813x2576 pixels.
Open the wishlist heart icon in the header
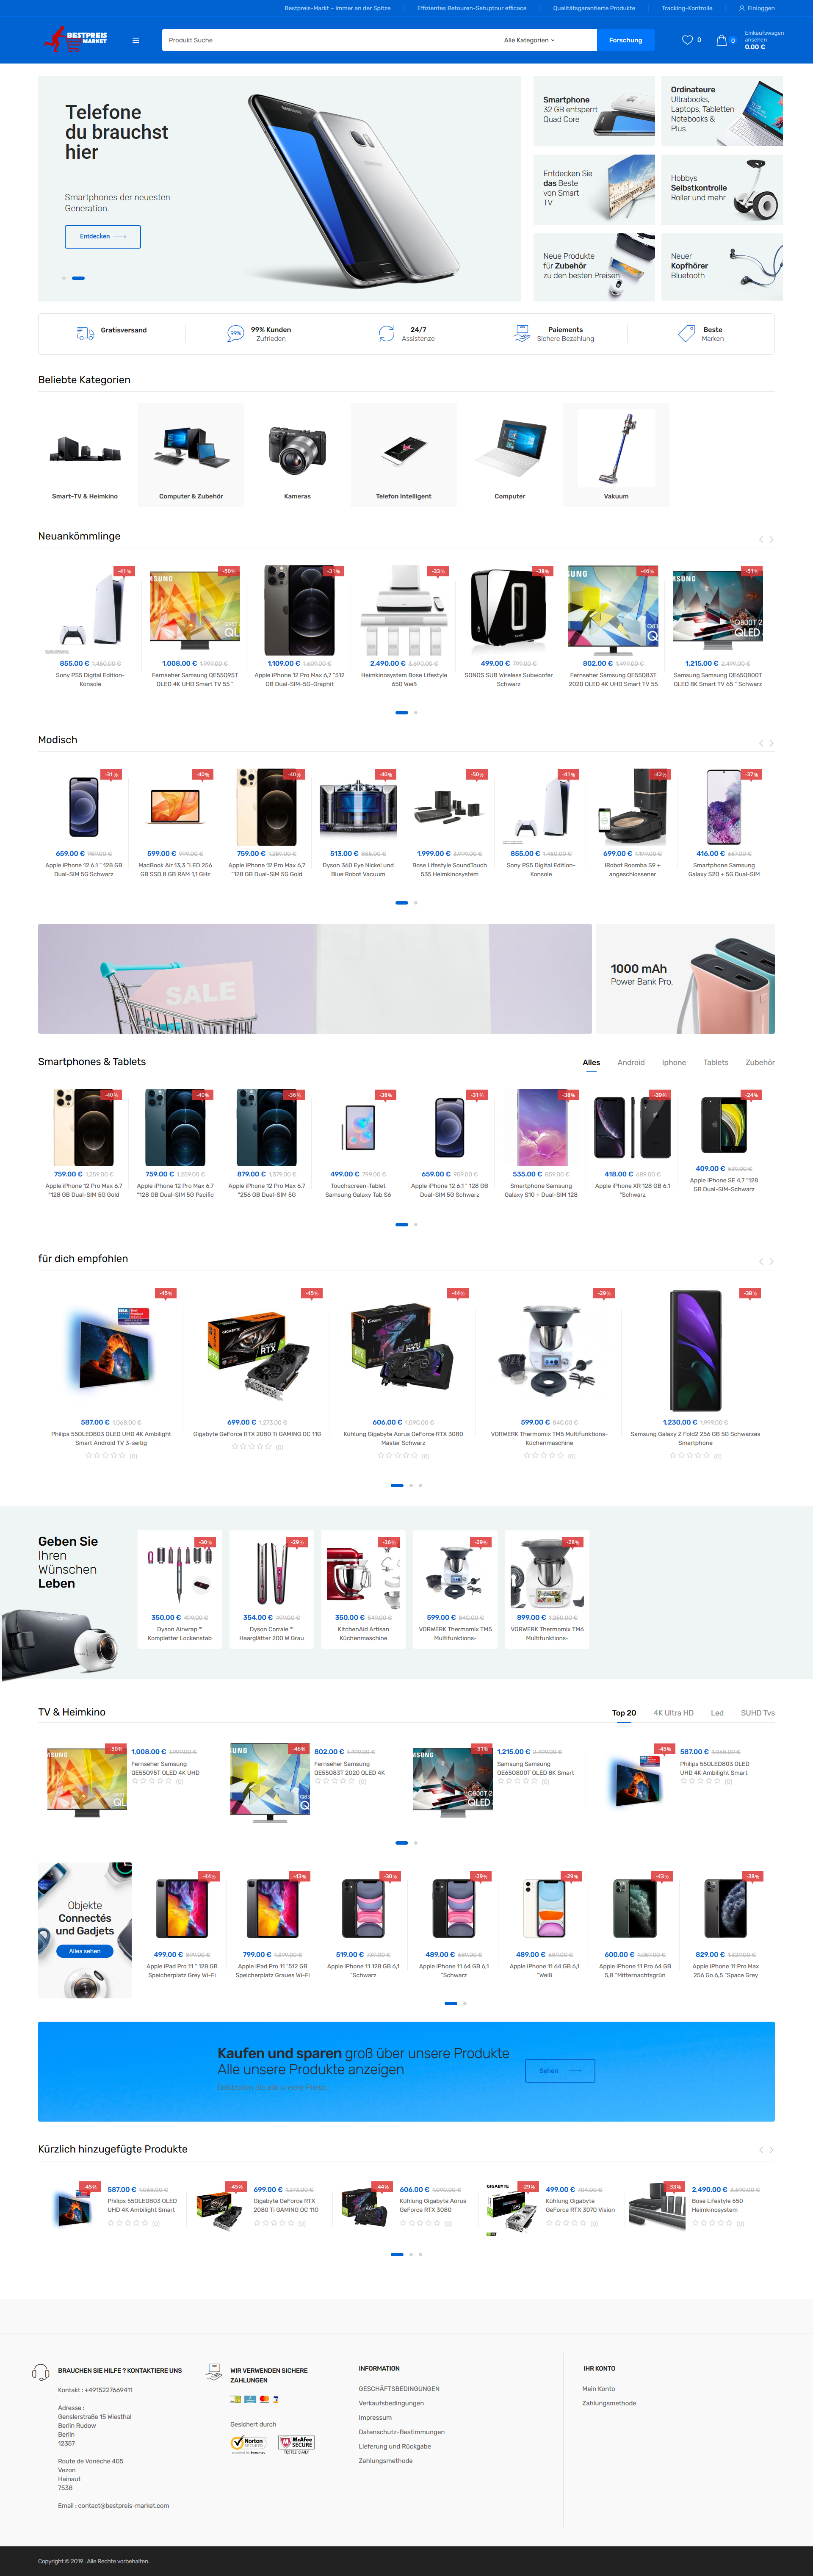pyautogui.click(x=687, y=40)
